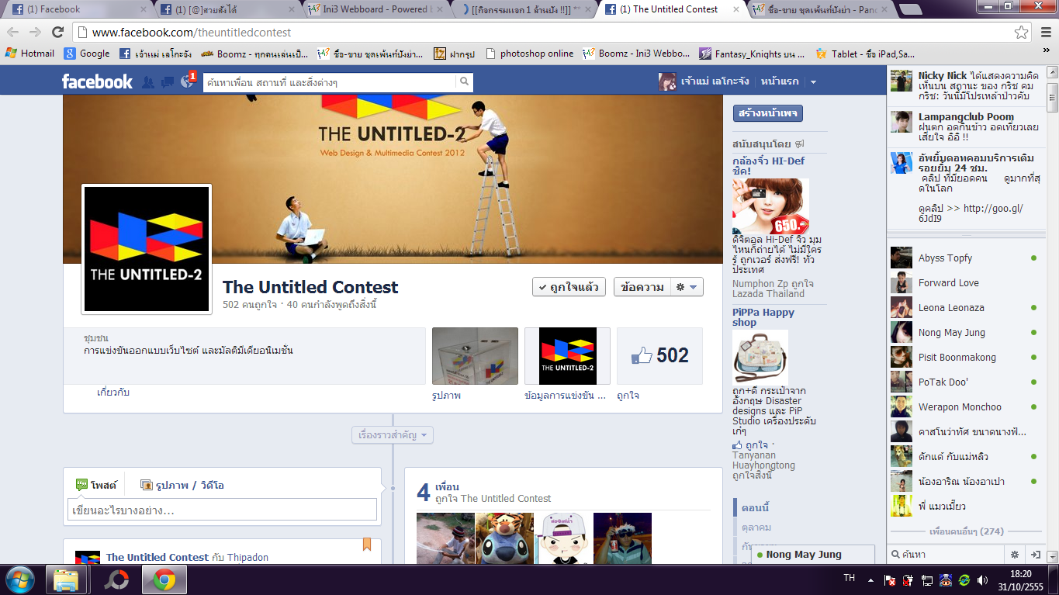Open the Facebook messages icon
The image size is (1059, 595).
(167, 81)
